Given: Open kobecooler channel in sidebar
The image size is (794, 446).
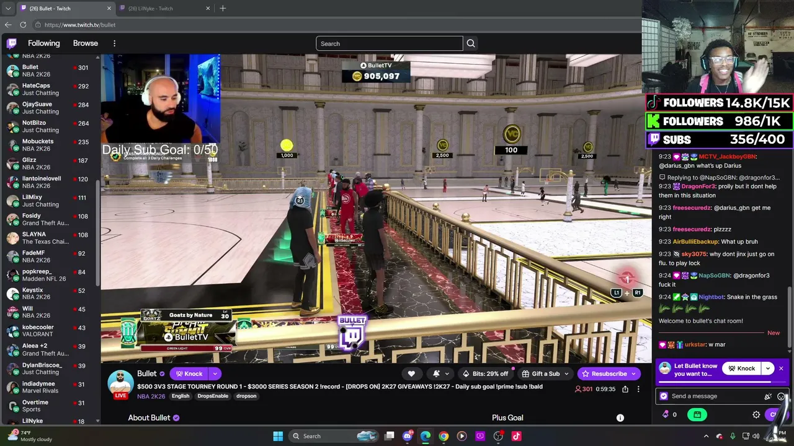Looking at the screenshot, I should click(x=48, y=331).
